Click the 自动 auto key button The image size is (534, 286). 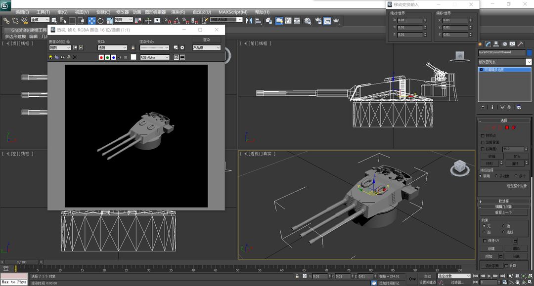coord(427,276)
